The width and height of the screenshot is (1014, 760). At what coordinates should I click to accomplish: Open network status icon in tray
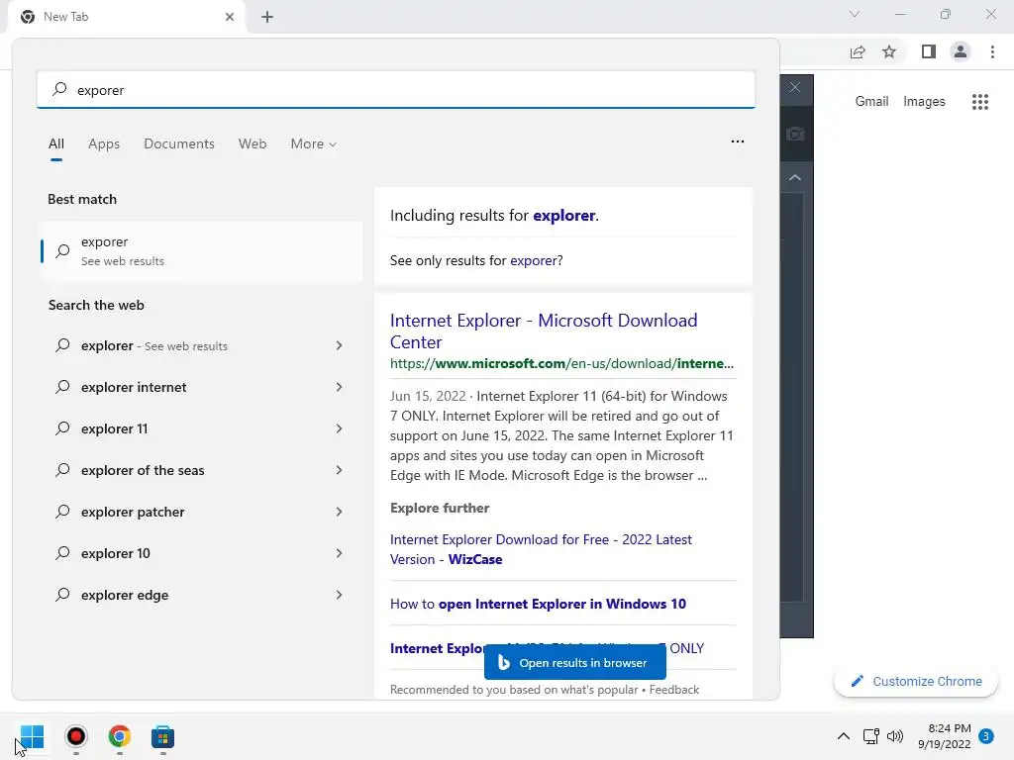(x=870, y=736)
